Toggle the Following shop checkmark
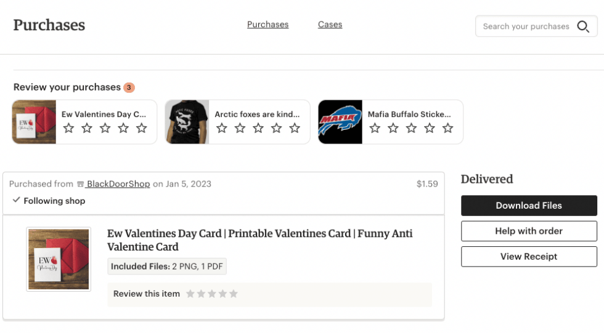This screenshot has width=604, height=333. pos(17,201)
